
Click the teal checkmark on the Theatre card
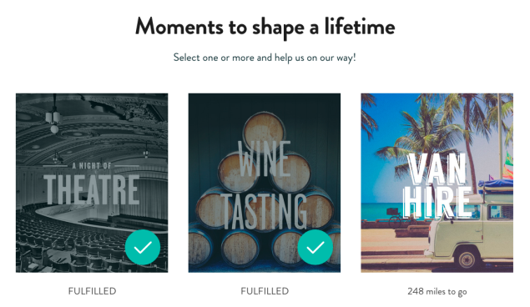pyautogui.click(x=143, y=247)
